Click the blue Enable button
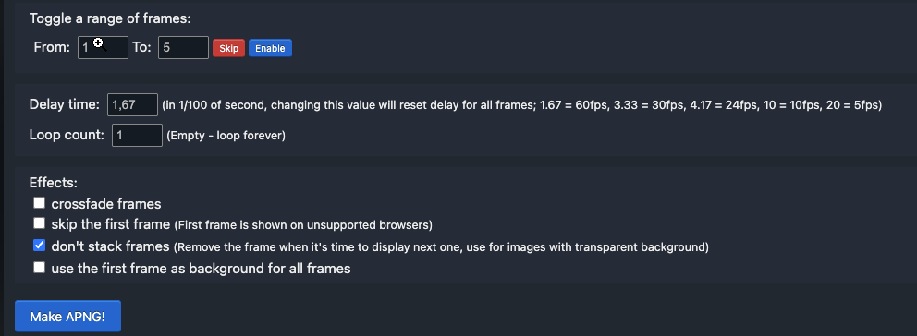The height and width of the screenshot is (336, 917). [270, 48]
